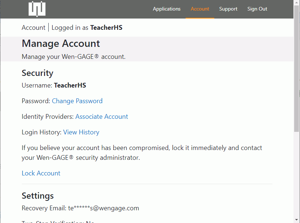Click the Wen-GAGE logo icon
The height and width of the screenshot is (223, 300).
point(37,9)
